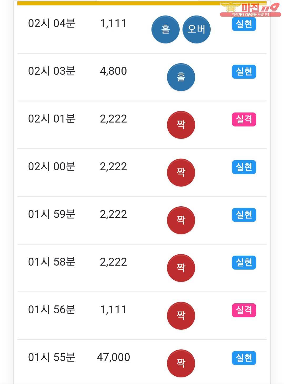Click the 01시 58분 time label

pyautogui.click(x=52, y=262)
